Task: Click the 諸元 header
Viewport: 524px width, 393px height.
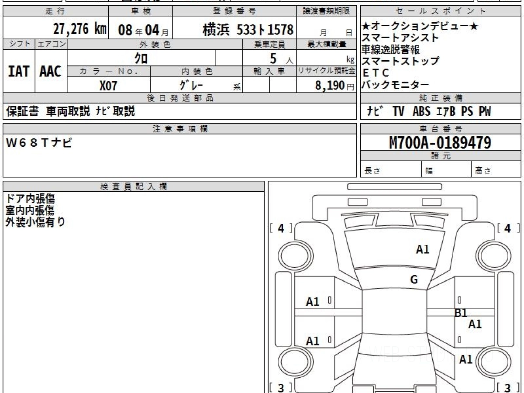Action: pyautogui.click(x=441, y=156)
